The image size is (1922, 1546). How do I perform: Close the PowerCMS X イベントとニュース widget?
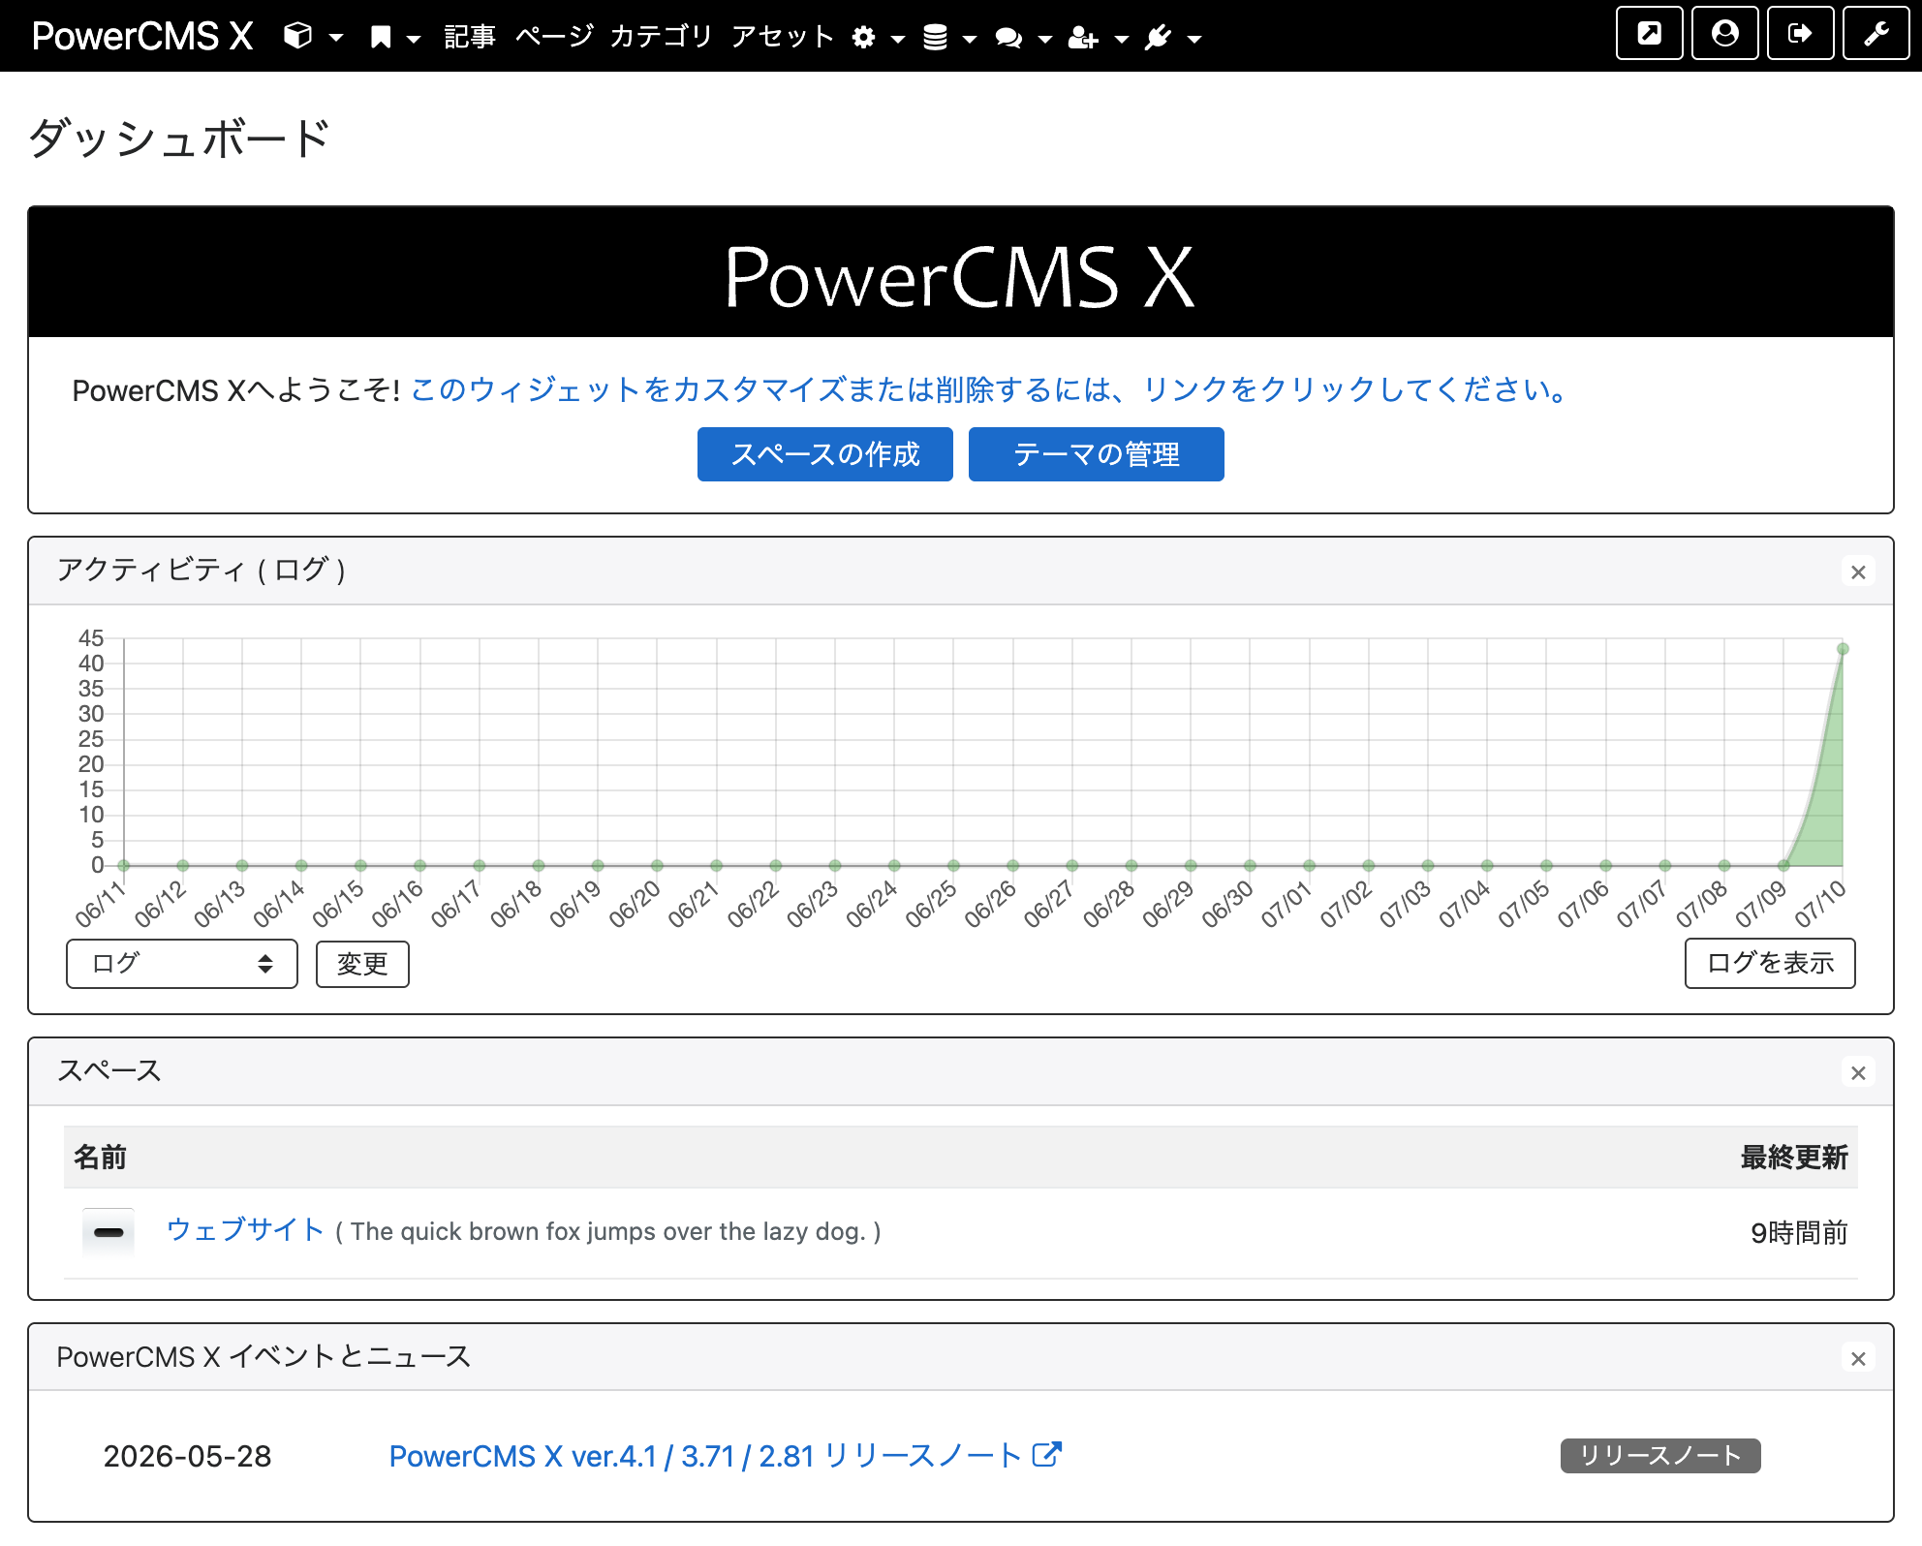(x=1858, y=1358)
